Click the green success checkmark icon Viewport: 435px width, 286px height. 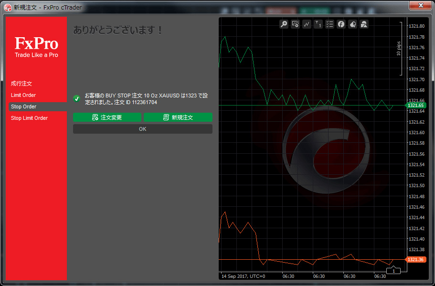(x=77, y=99)
